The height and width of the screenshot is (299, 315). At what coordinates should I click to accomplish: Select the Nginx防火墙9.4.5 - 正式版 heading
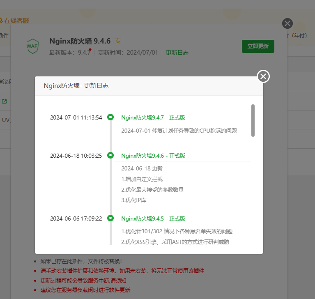[153, 218]
